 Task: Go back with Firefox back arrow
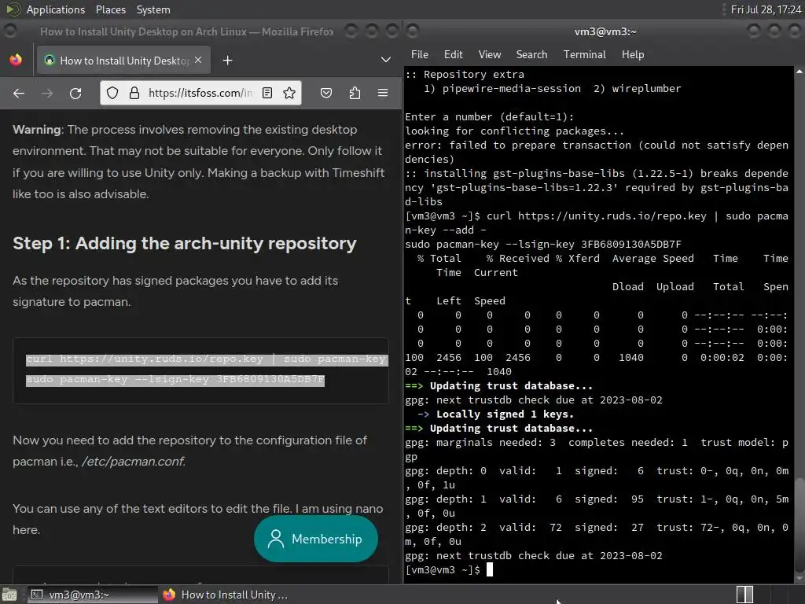19,93
